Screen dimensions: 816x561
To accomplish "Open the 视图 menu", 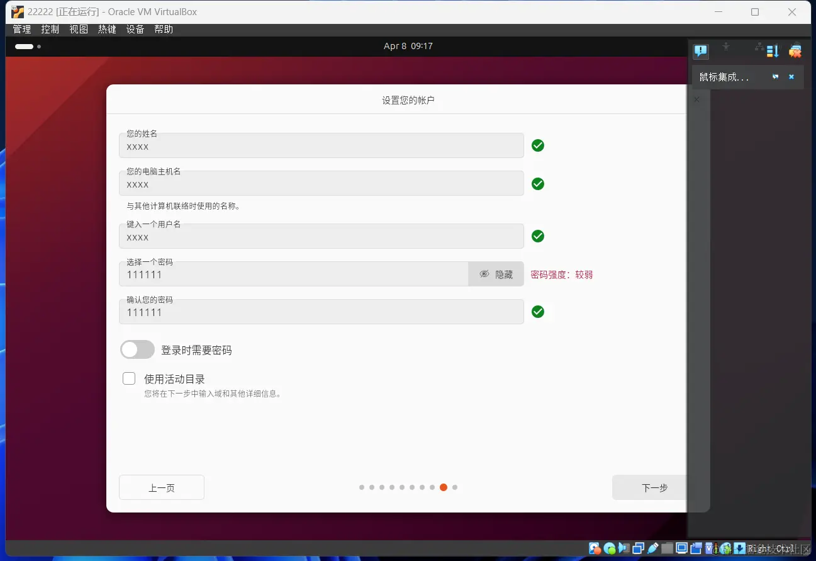I will tap(79, 30).
